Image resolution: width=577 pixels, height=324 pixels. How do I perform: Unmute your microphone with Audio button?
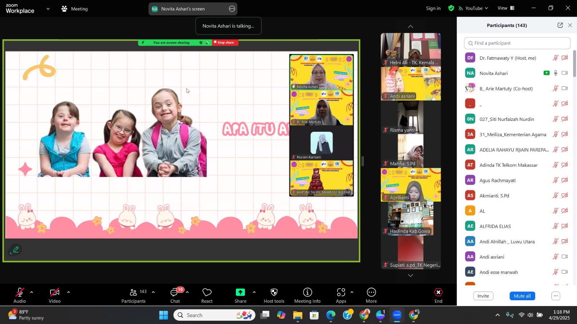click(x=20, y=295)
